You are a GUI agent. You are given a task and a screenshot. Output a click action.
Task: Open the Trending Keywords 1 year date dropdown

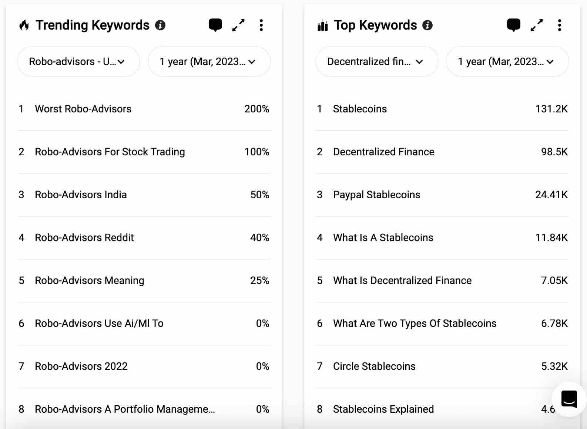pyautogui.click(x=209, y=61)
